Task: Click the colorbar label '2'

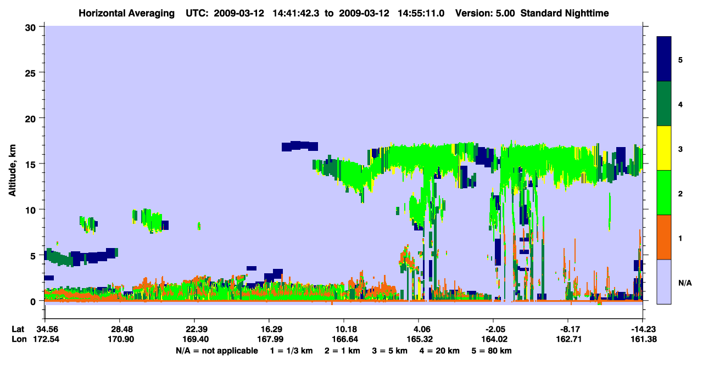Action: tap(680, 194)
